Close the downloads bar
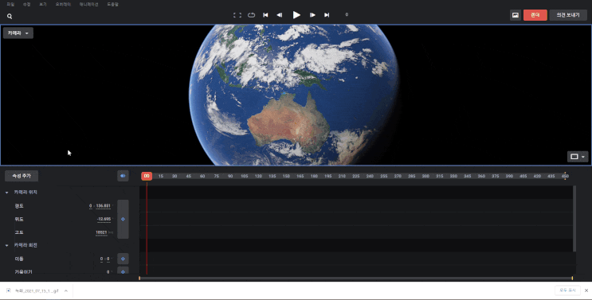592x300 pixels. pos(586,290)
